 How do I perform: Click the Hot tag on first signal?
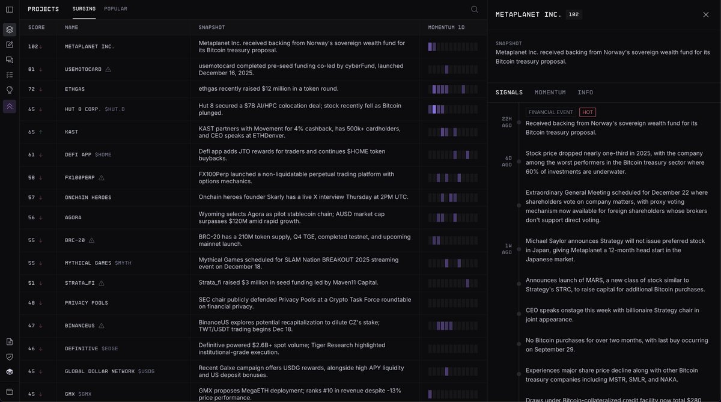pyautogui.click(x=588, y=112)
